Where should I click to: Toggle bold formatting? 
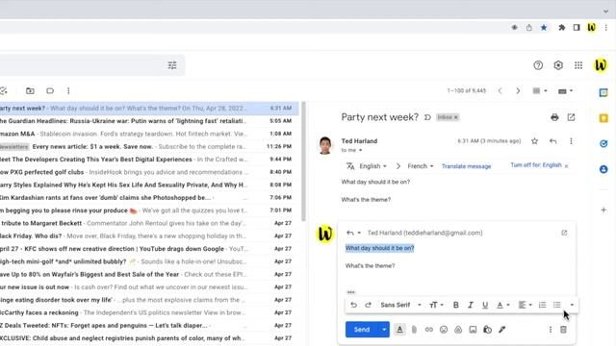455,305
